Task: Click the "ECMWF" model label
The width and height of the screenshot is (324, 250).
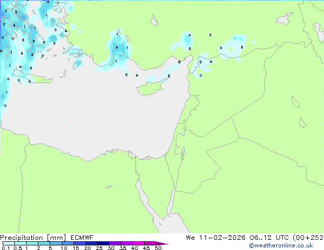Action: (82, 238)
